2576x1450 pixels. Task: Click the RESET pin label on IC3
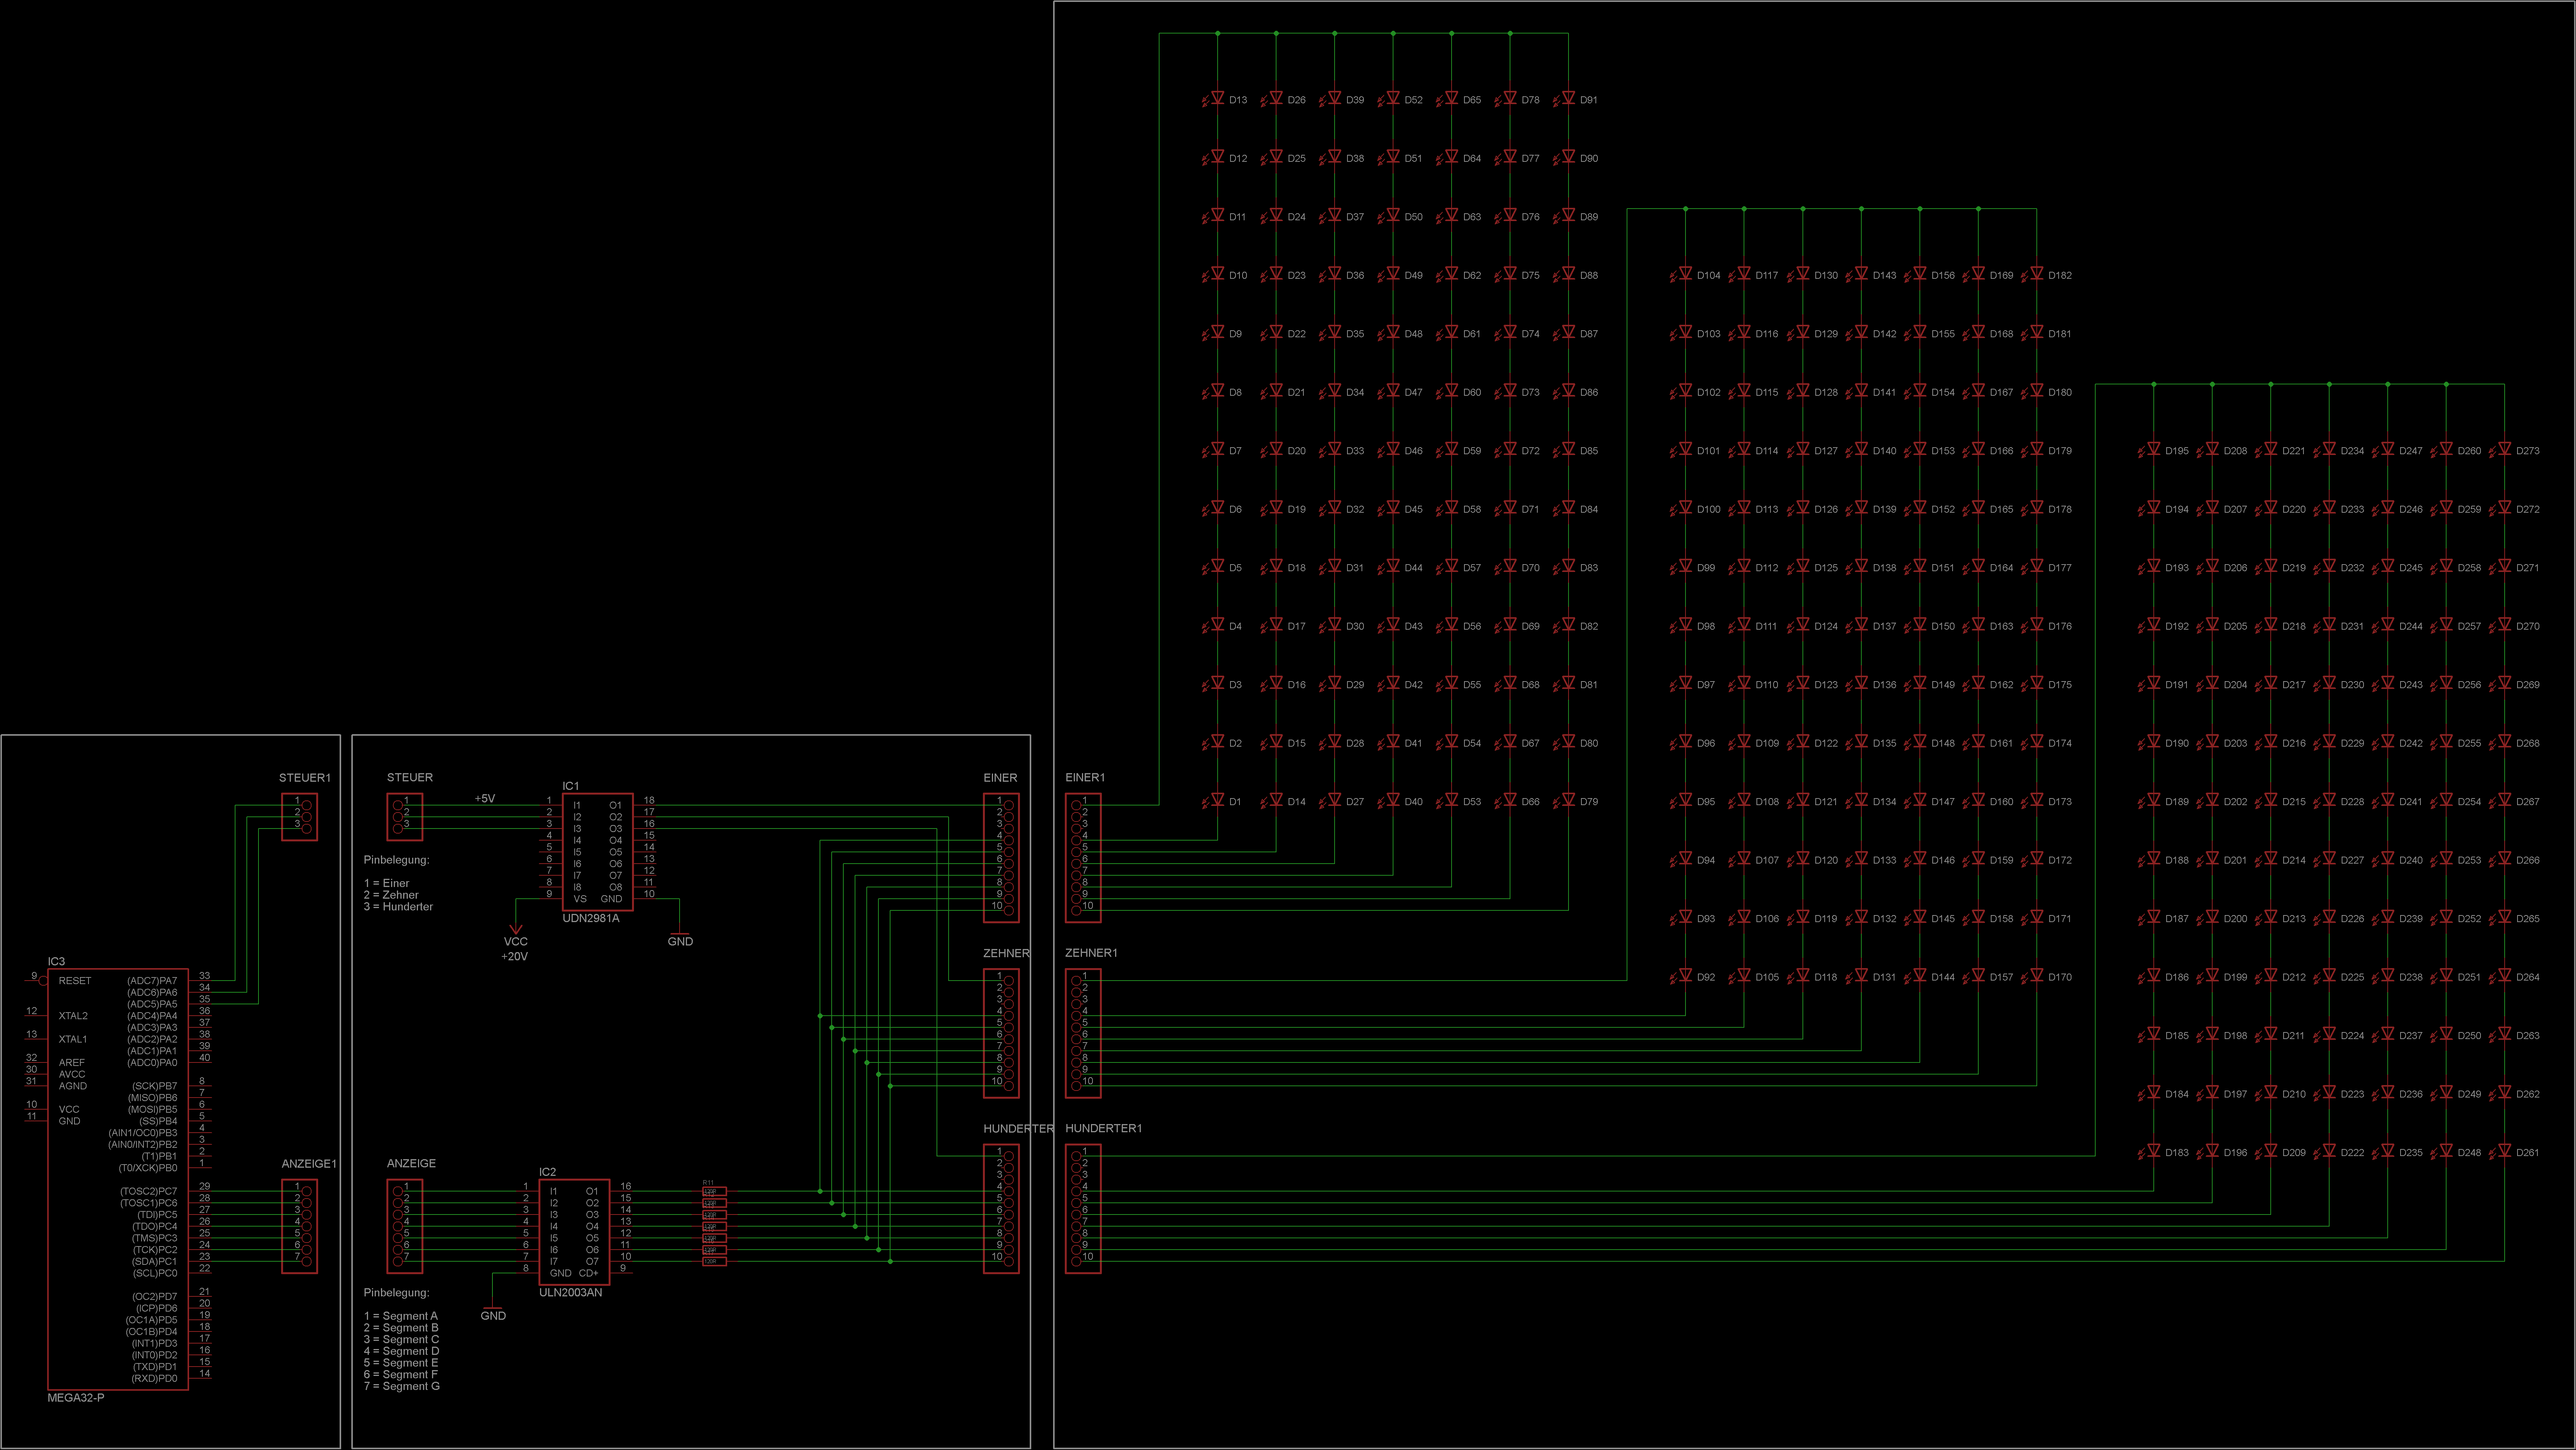(x=75, y=980)
